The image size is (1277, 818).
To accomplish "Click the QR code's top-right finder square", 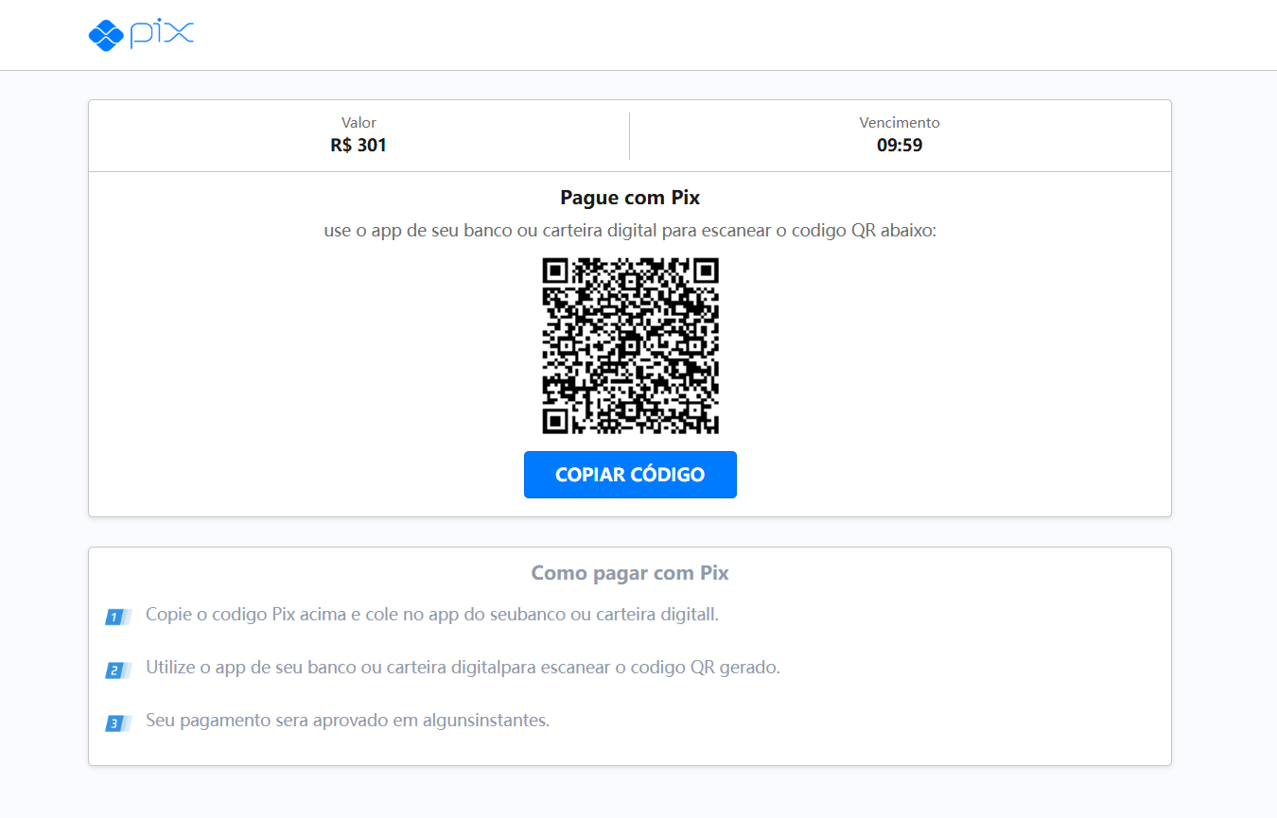I will (706, 271).
